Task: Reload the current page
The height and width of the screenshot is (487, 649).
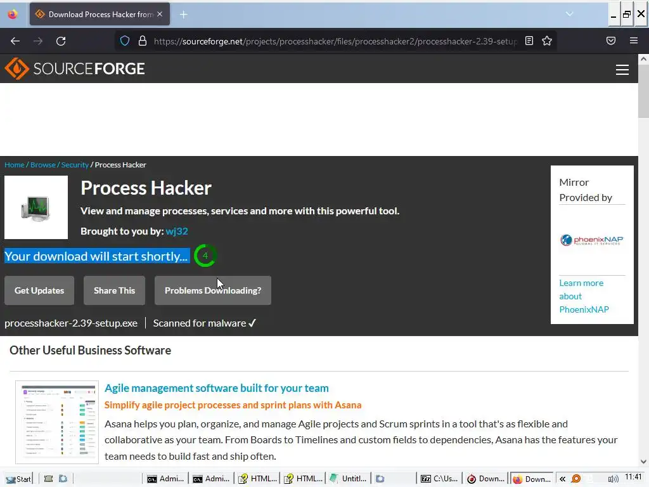Action: [61, 41]
